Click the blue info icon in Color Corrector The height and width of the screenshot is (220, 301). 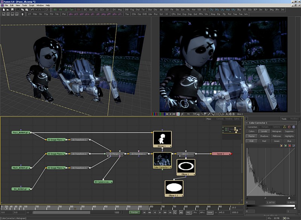(294, 127)
